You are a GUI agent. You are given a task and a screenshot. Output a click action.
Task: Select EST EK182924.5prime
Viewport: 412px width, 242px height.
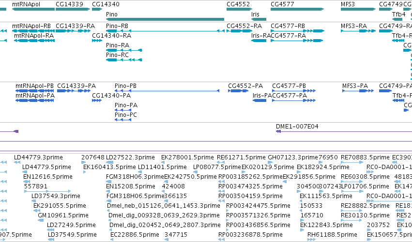[323, 167]
